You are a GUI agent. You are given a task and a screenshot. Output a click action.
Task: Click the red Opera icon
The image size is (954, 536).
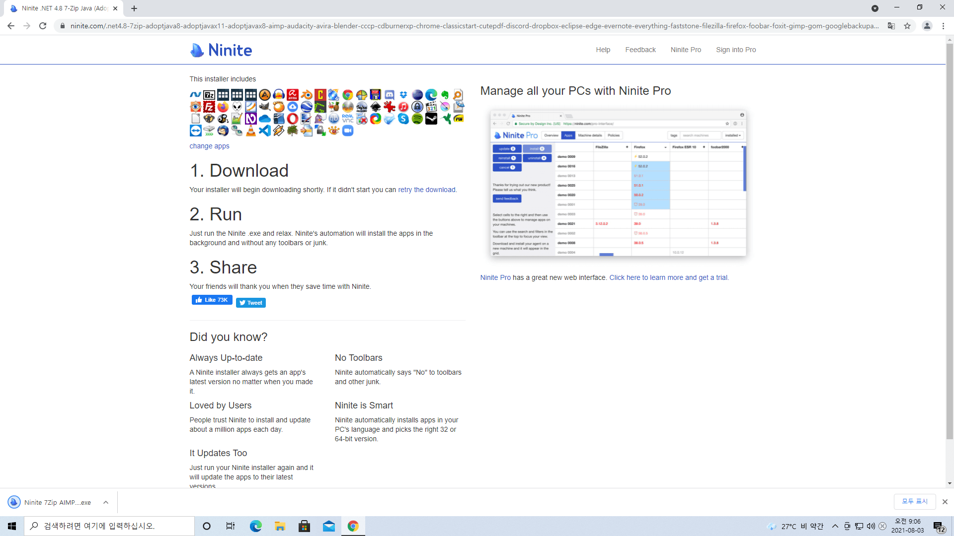pos(293,119)
